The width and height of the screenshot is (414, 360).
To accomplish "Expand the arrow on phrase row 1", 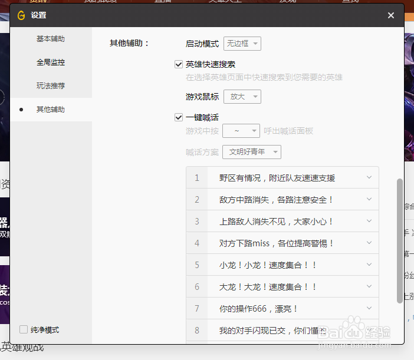I will (x=369, y=177).
